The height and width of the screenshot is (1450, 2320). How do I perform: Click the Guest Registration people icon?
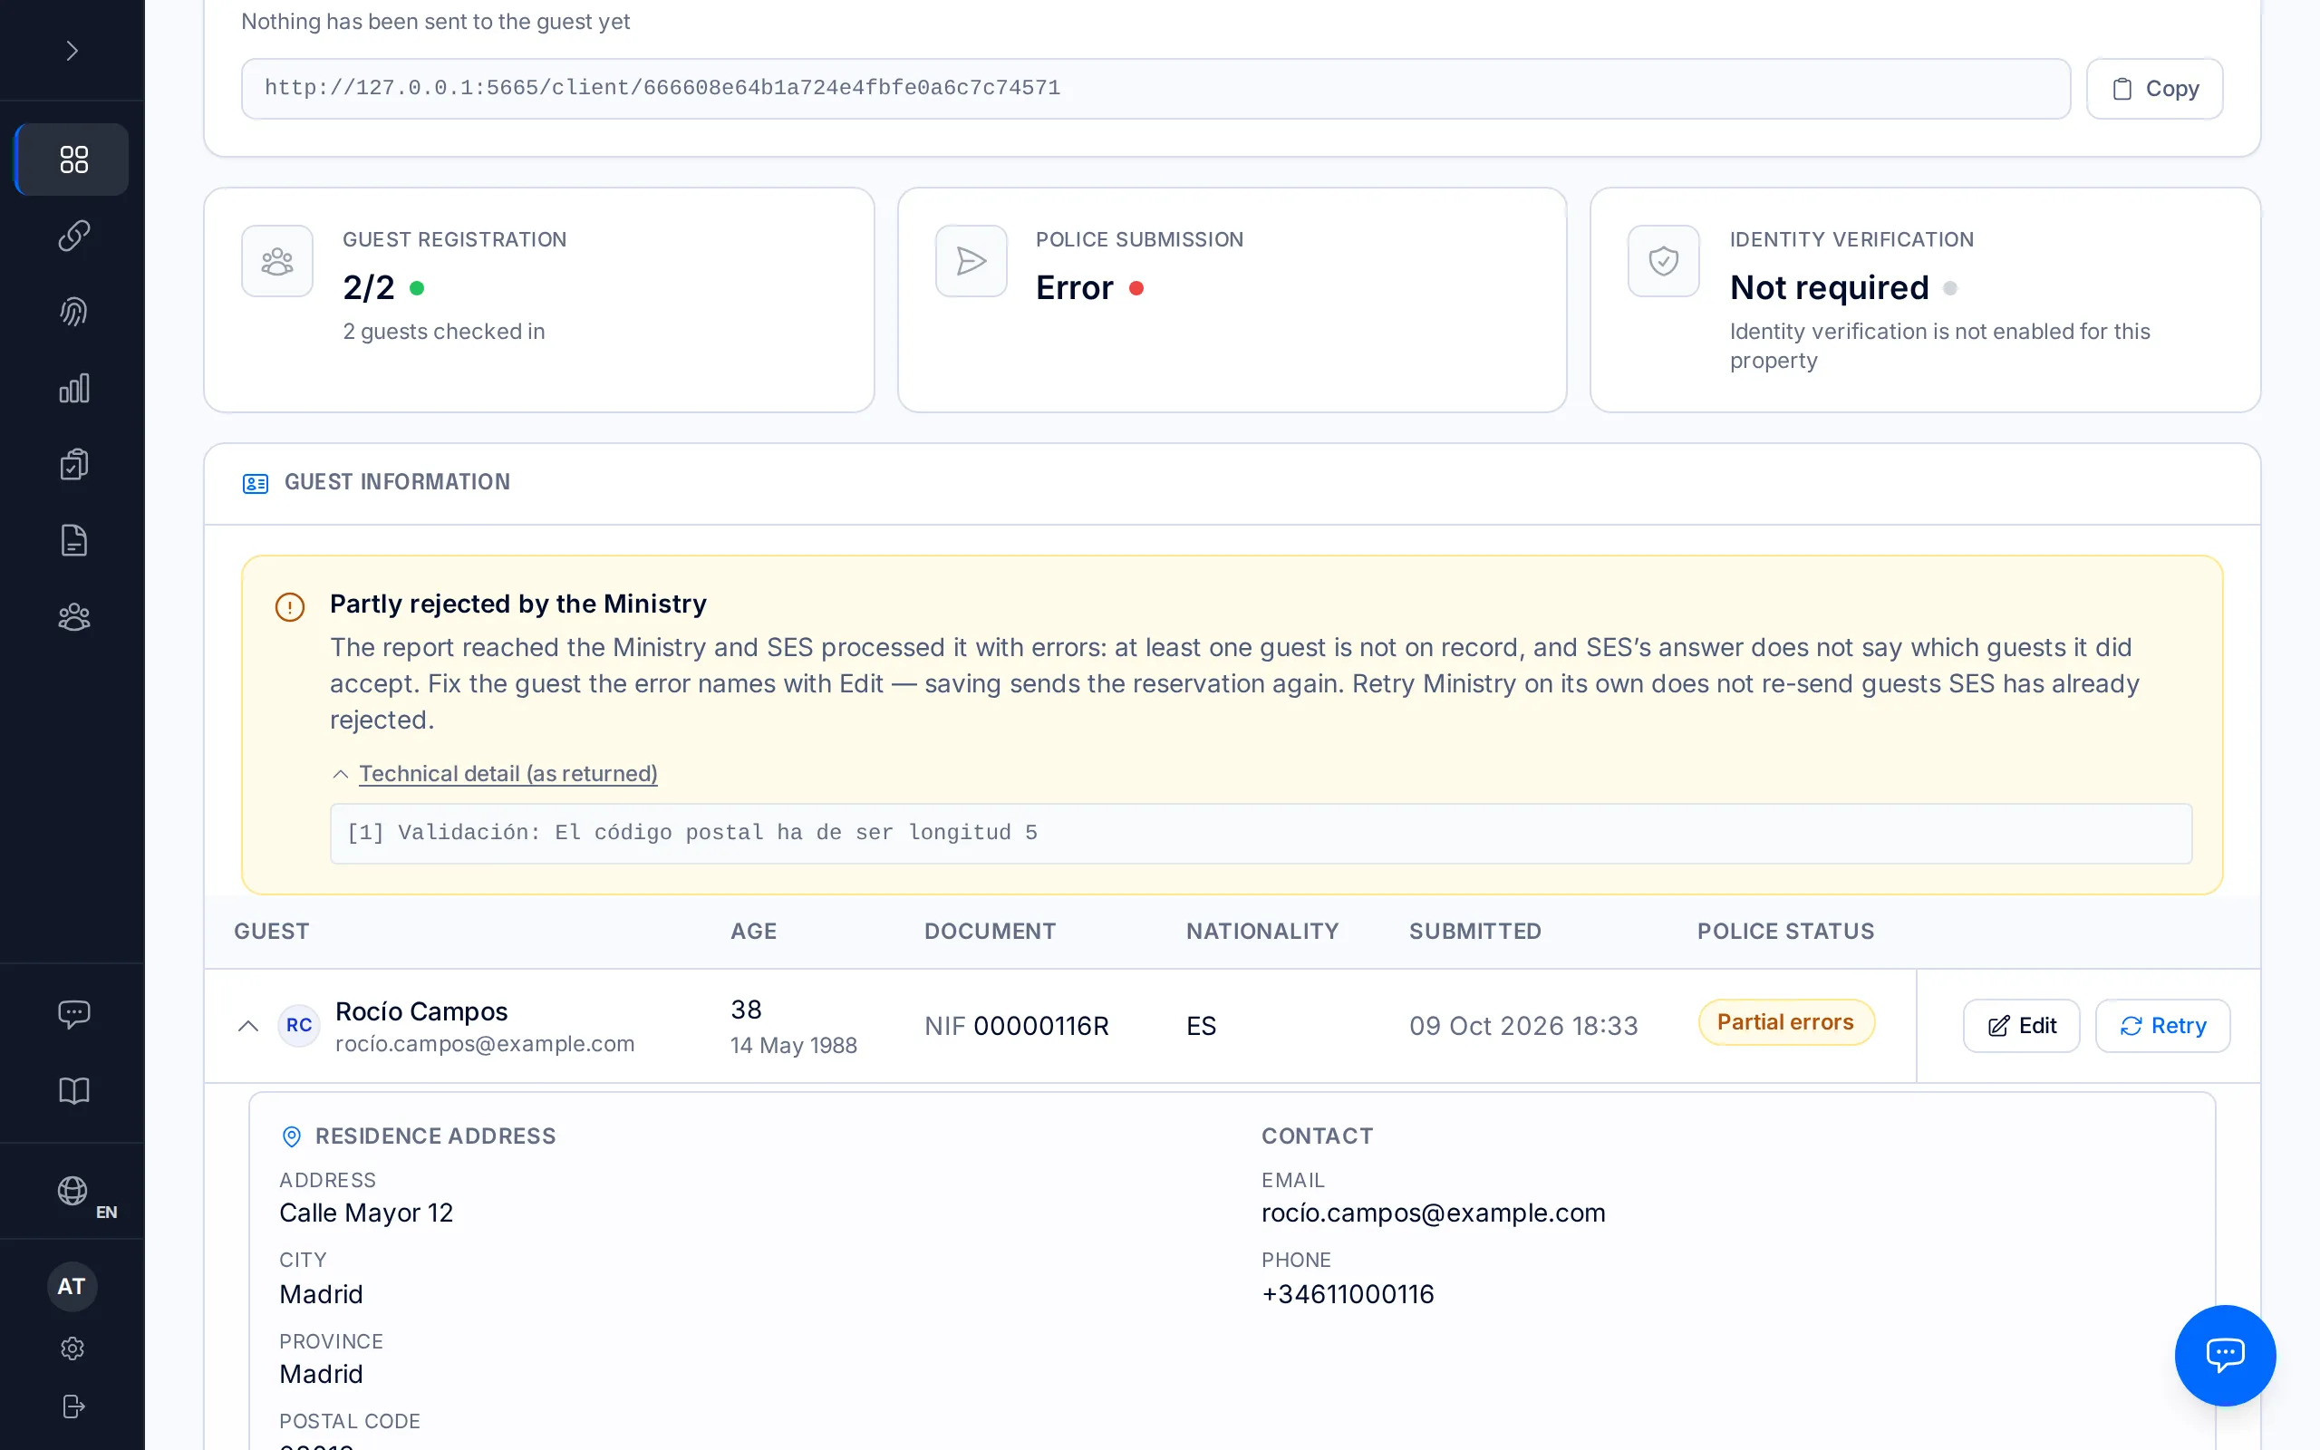pyautogui.click(x=277, y=261)
